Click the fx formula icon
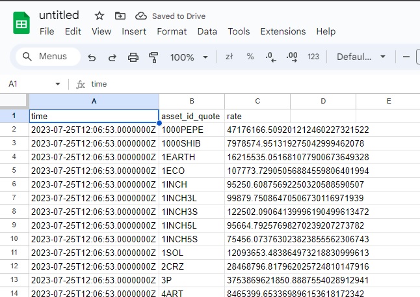Viewport: 420px width, 297px height. tap(81, 85)
